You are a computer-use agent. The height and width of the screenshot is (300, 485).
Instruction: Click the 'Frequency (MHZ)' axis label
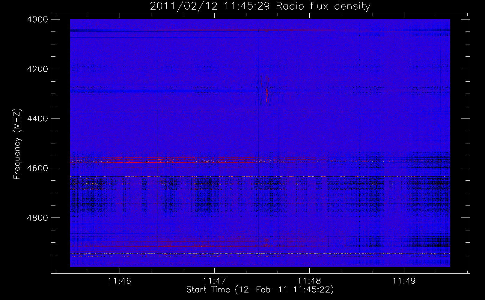coord(17,144)
